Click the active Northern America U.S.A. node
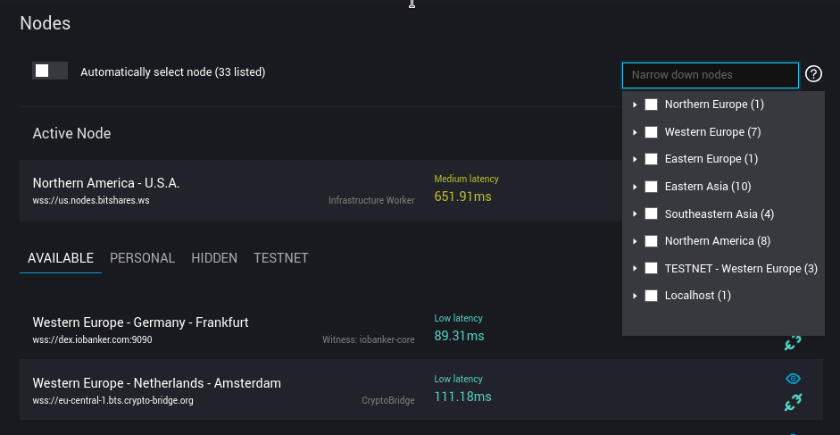The height and width of the screenshot is (435, 840). click(x=106, y=183)
